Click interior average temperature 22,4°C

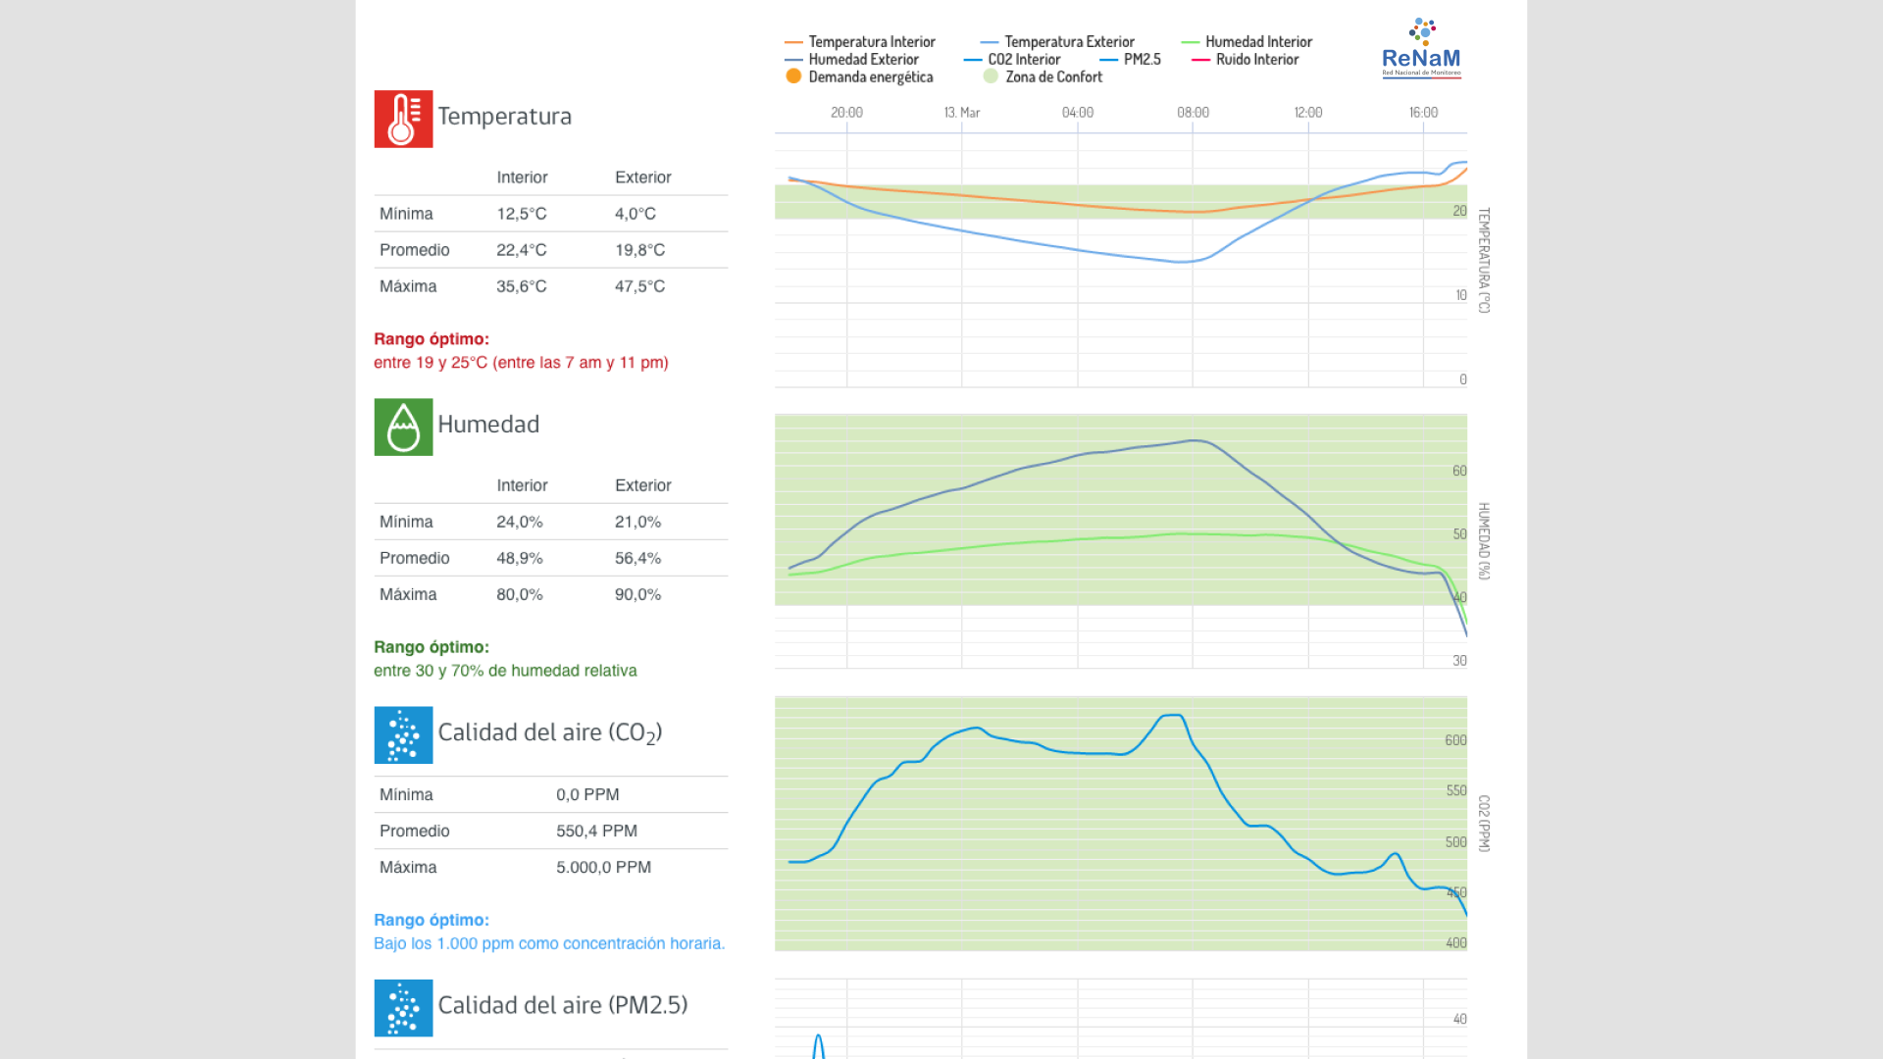coord(522,250)
